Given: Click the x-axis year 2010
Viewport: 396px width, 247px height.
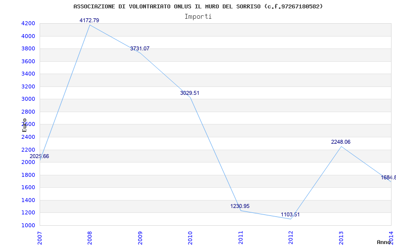Looking at the screenshot, I should 190,238.
